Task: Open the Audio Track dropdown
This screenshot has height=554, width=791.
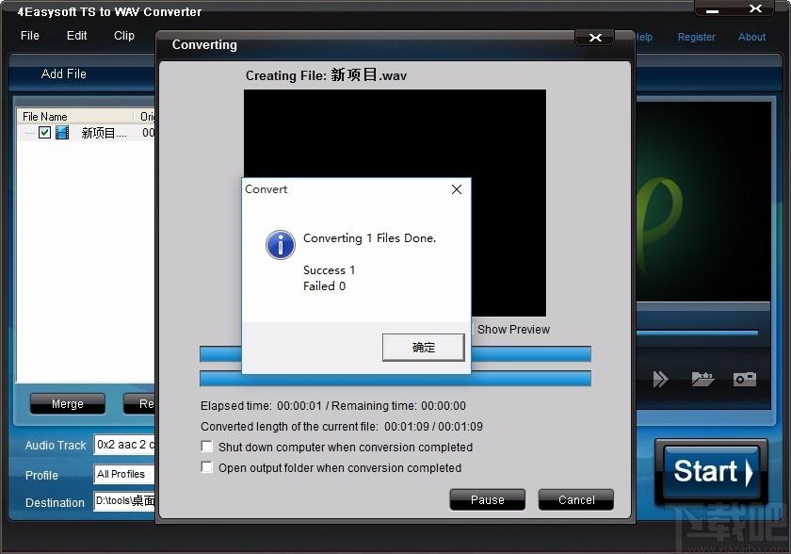Action: tap(124, 445)
